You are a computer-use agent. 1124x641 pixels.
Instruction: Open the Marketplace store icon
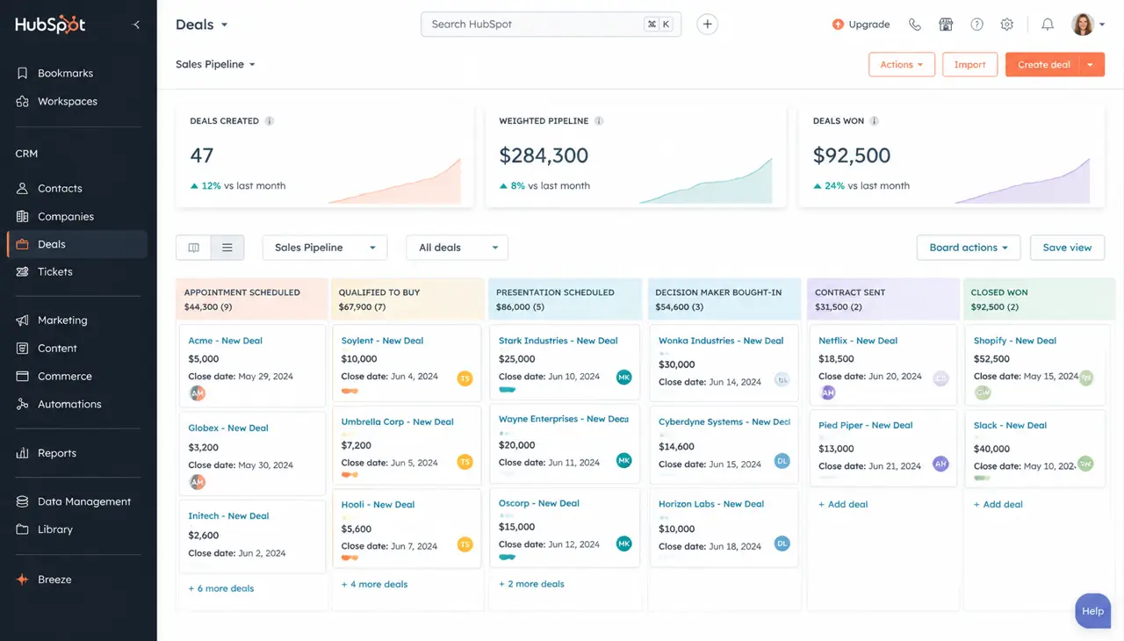[x=946, y=25]
